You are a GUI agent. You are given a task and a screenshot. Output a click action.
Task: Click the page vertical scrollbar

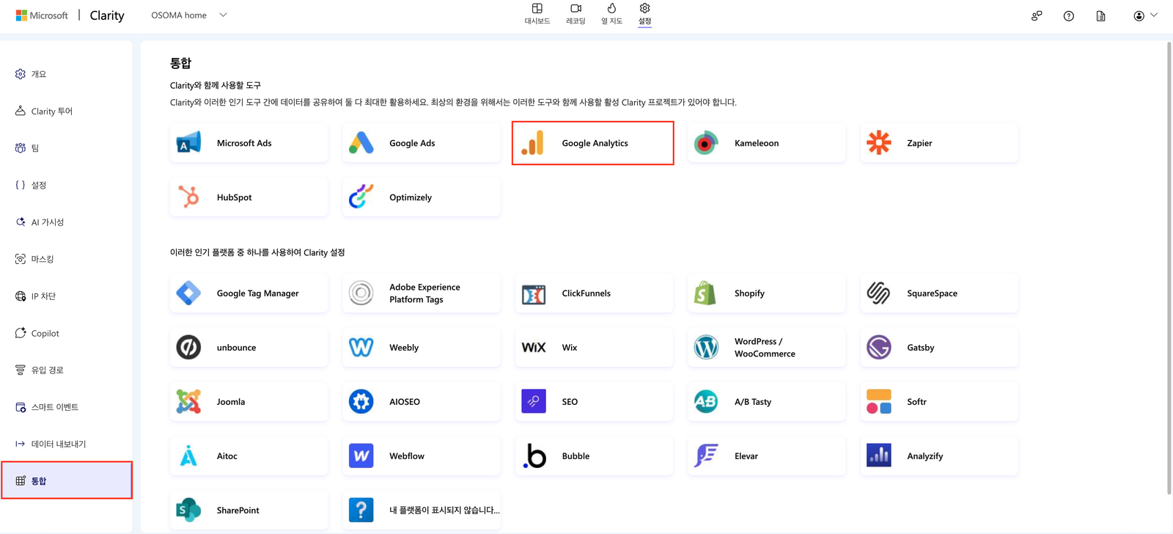[1169, 268]
